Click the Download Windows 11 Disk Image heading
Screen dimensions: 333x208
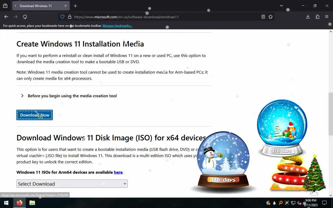111,138
